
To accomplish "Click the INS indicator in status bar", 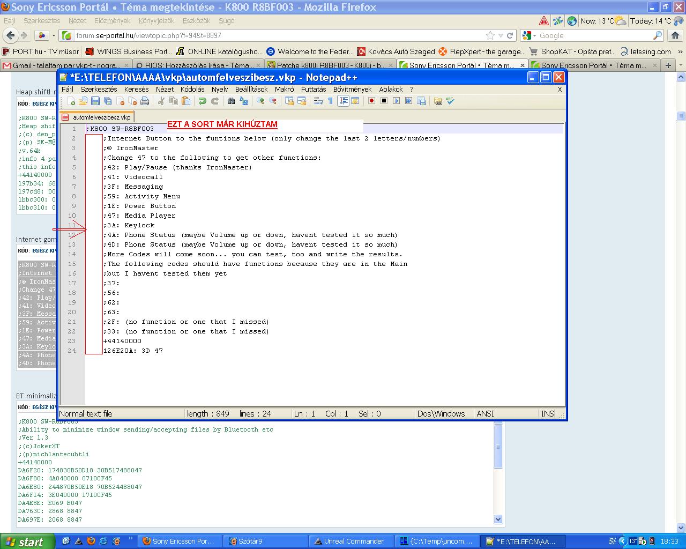I will click(547, 413).
